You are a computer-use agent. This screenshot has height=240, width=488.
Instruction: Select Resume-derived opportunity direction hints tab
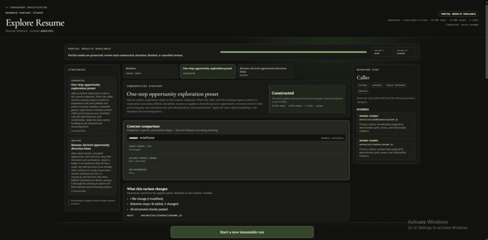pos(265,72)
